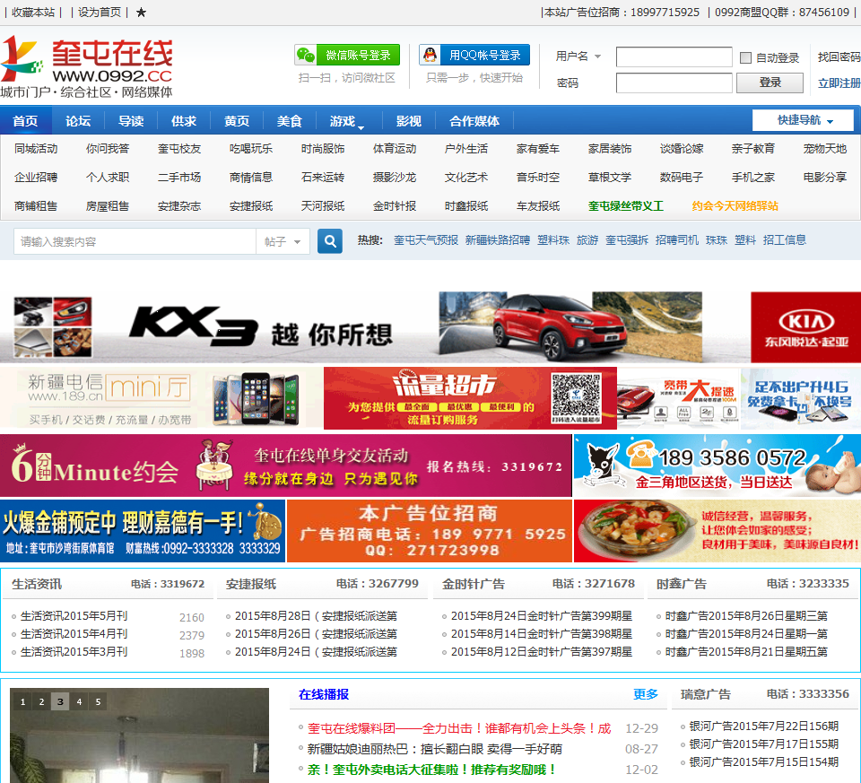Select slide number 4 in slideshow
This screenshot has width=861, height=783.
(x=79, y=701)
